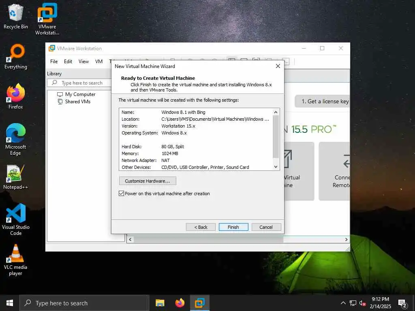Cancel the New Virtual Machine Wizard
The height and width of the screenshot is (311, 415).
[x=266, y=227]
